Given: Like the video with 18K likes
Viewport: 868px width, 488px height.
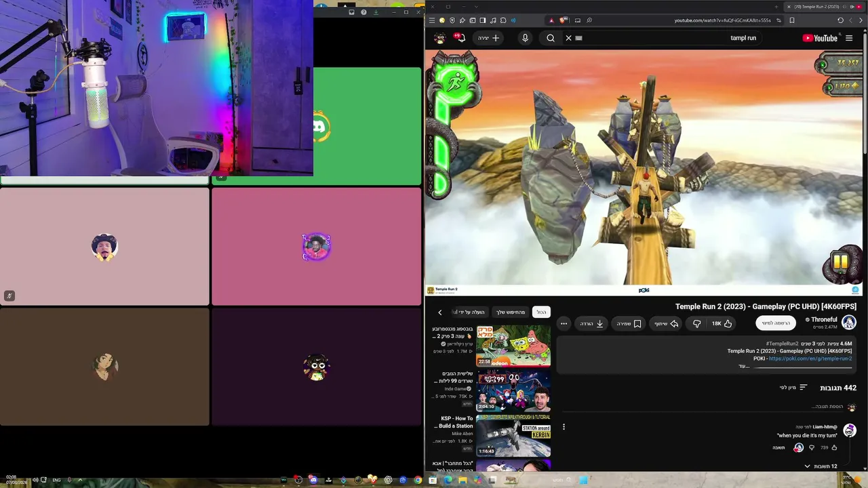Looking at the screenshot, I should 722,323.
